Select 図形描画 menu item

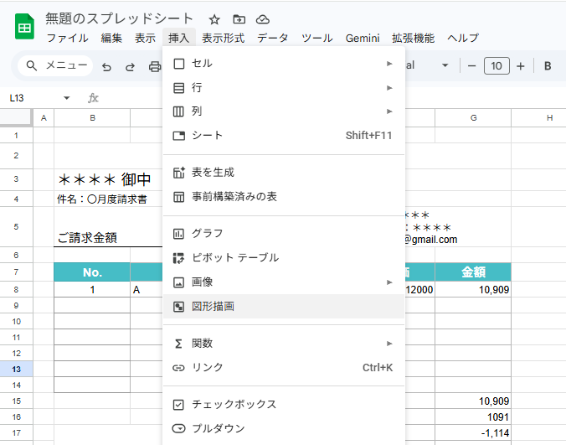(x=213, y=307)
